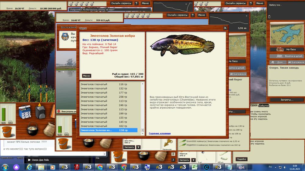Click the battery icon under Battery low
This screenshot has height=171, width=305.
tap(269, 17)
